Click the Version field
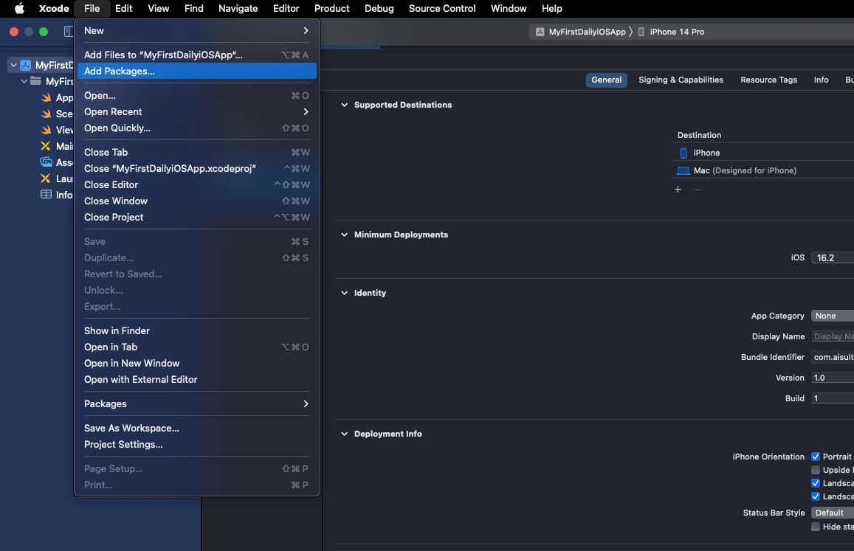854x551 pixels. click(832, 378)
